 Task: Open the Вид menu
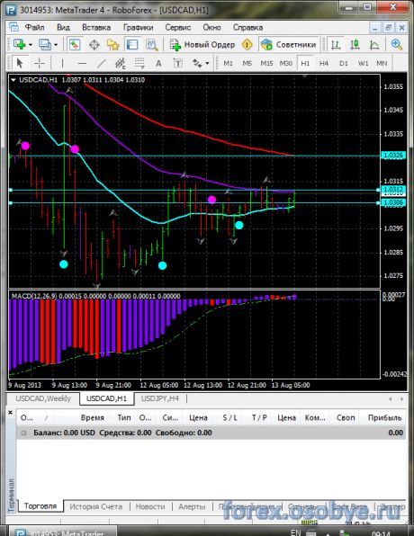pyautogui.click(x=63, y=27)
